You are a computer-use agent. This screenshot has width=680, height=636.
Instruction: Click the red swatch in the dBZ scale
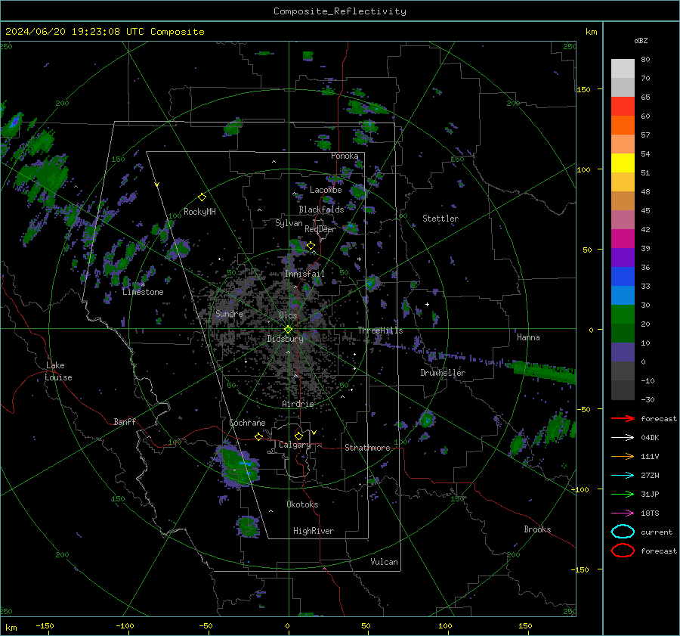(x=623, y=106)
